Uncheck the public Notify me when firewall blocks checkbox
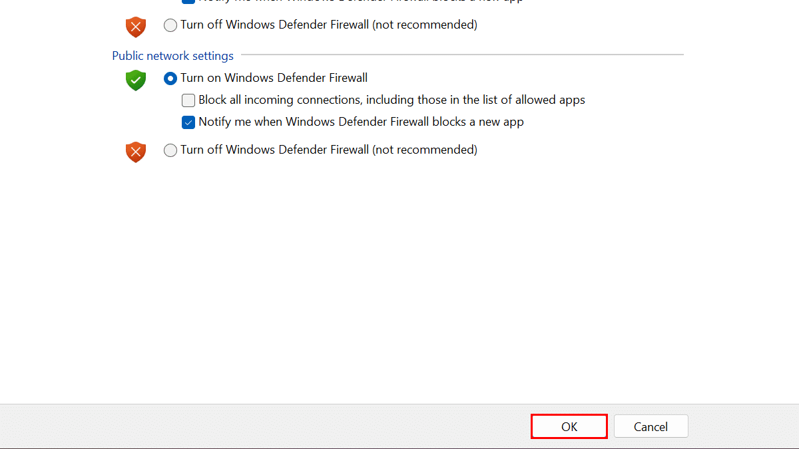This screenshot has height=449, width=799. point(188,122)
